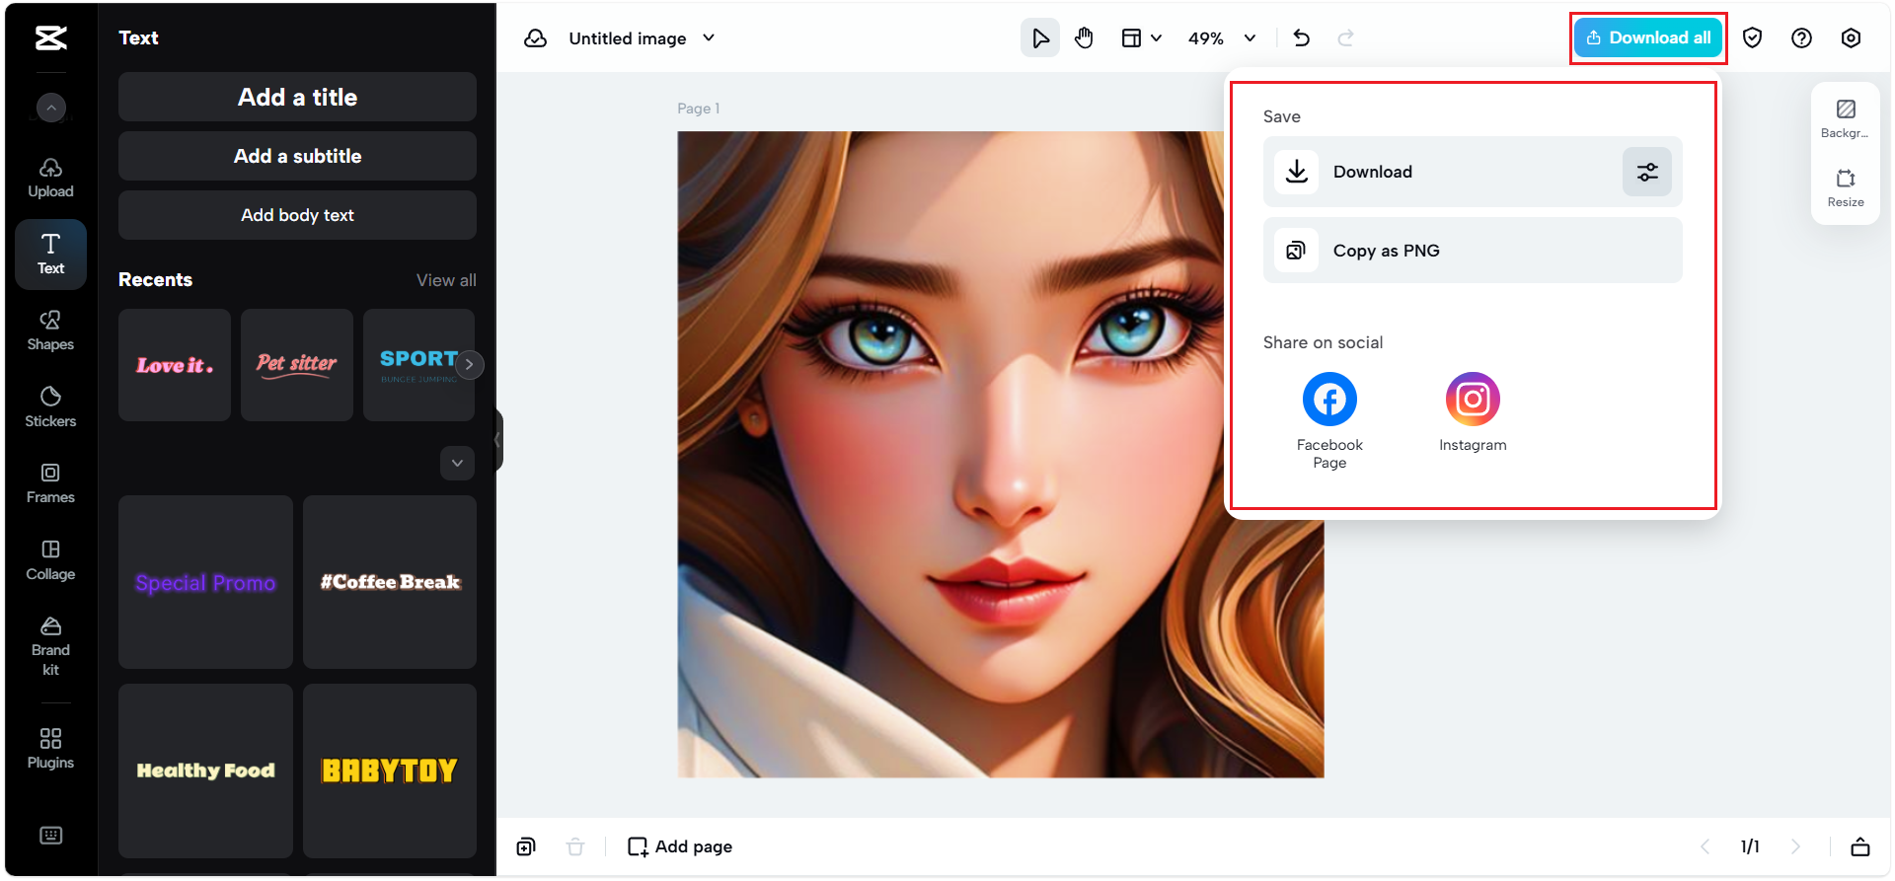
Task: Select the Love it text preset
Action: tap(175, 365)
